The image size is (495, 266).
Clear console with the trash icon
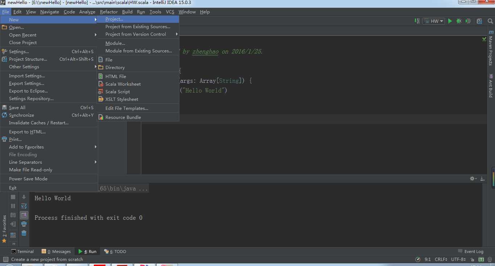point(24,233)
